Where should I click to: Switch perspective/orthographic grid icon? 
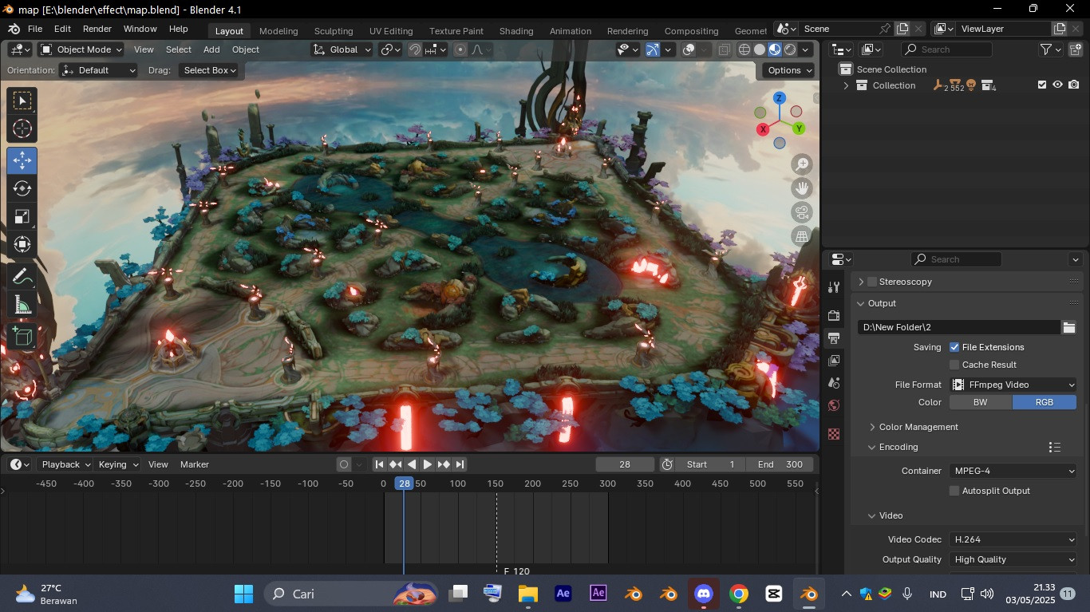[x=802, y=236]
